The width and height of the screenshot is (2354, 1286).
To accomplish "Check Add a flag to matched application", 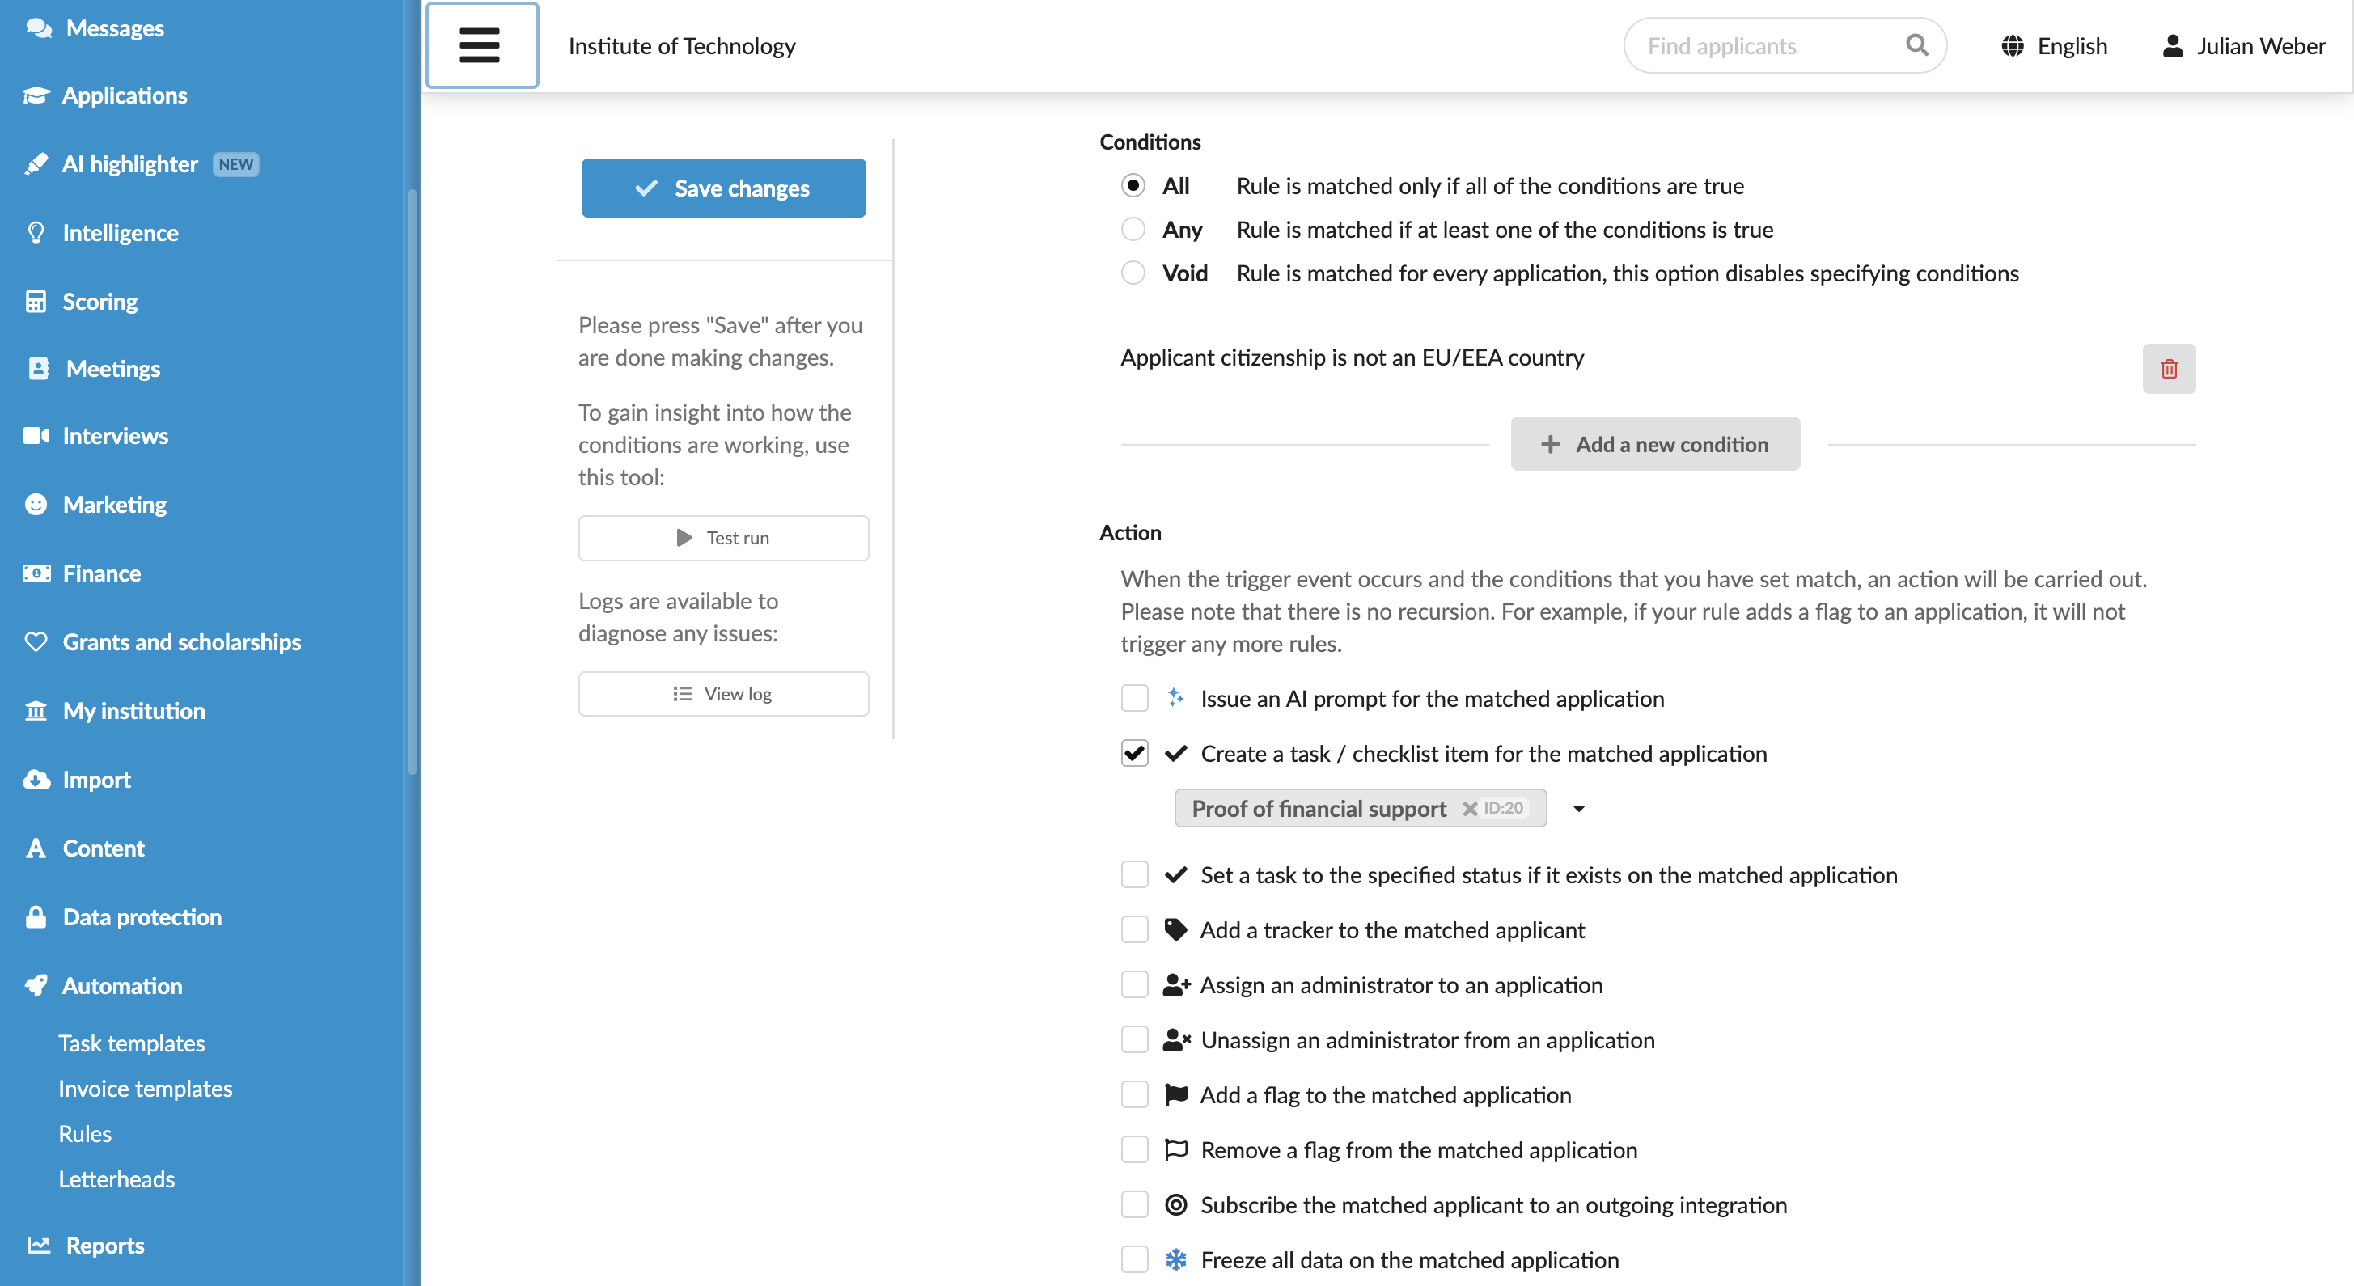I will (x=1134, y=1095).
